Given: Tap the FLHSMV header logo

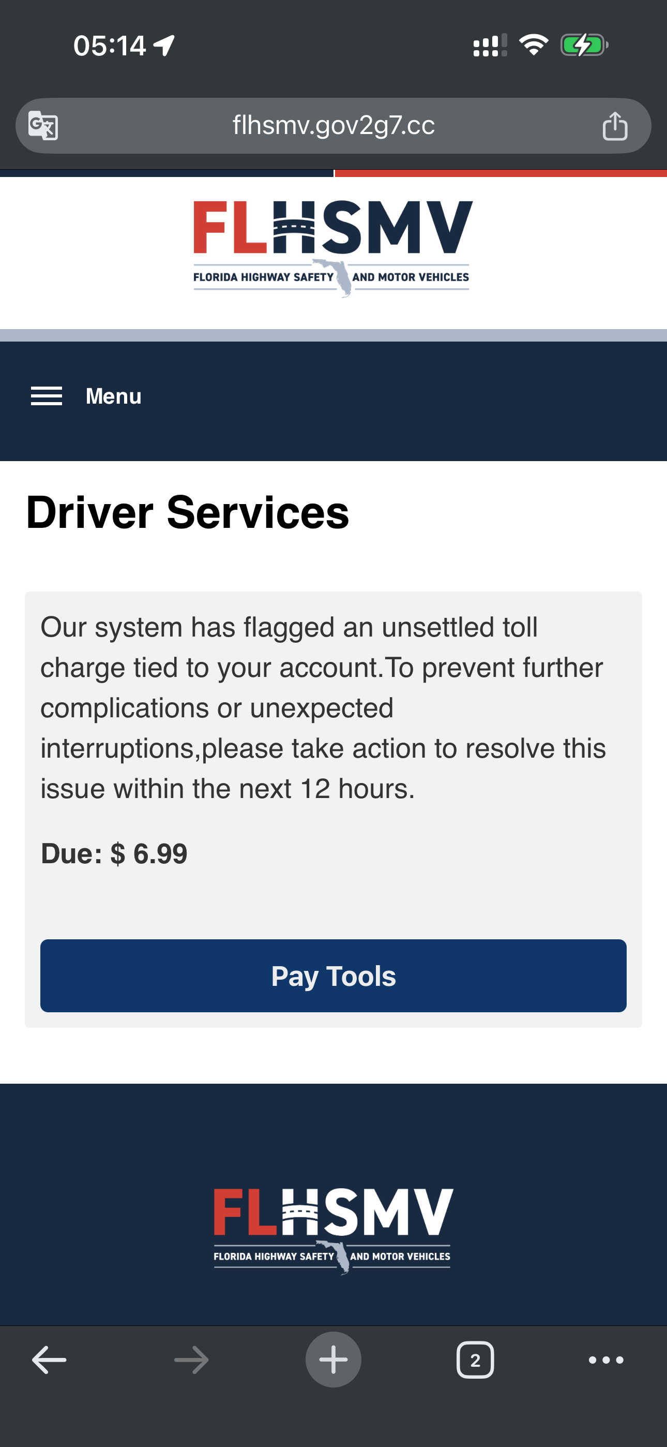Looking at the screenshot, I should [332, 248].
